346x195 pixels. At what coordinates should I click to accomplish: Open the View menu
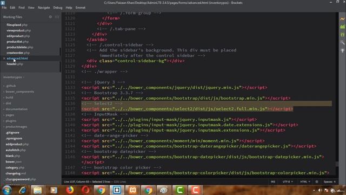click(x=31, y=8)
